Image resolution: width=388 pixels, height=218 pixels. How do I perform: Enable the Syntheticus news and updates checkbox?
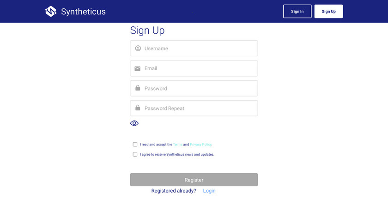point(135,154)
